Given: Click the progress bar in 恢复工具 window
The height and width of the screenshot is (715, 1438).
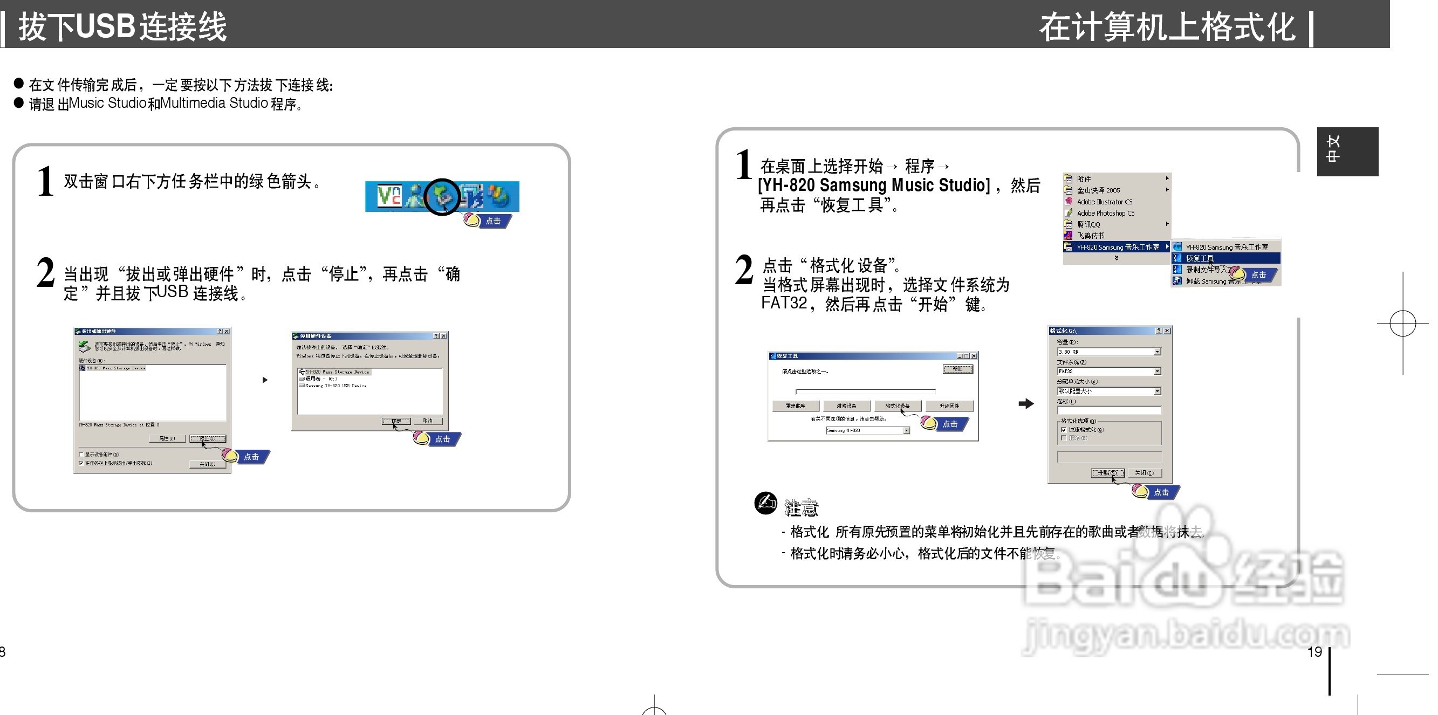Looking at the screenshot, I should tap(865, 391).
